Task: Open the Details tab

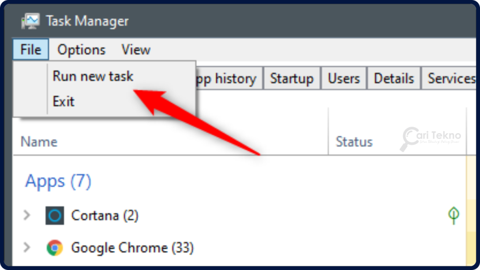Action: click(x=393, y=78)
